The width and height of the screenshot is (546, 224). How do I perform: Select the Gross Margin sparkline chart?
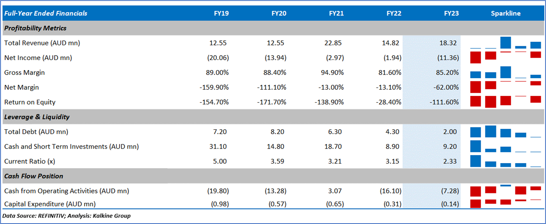click(x=506, y=73)
